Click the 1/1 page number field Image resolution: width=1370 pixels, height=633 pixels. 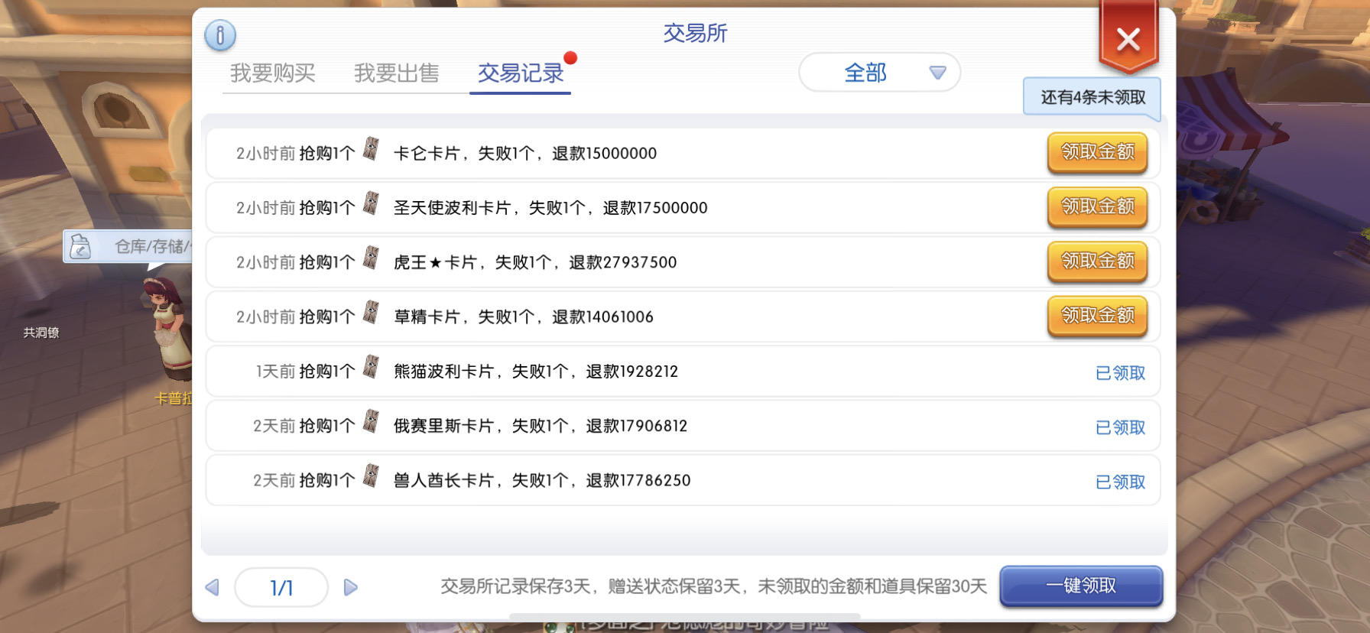pos(281,587)
